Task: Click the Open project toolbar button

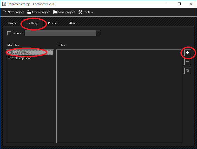Action: (x=39, y=12)
